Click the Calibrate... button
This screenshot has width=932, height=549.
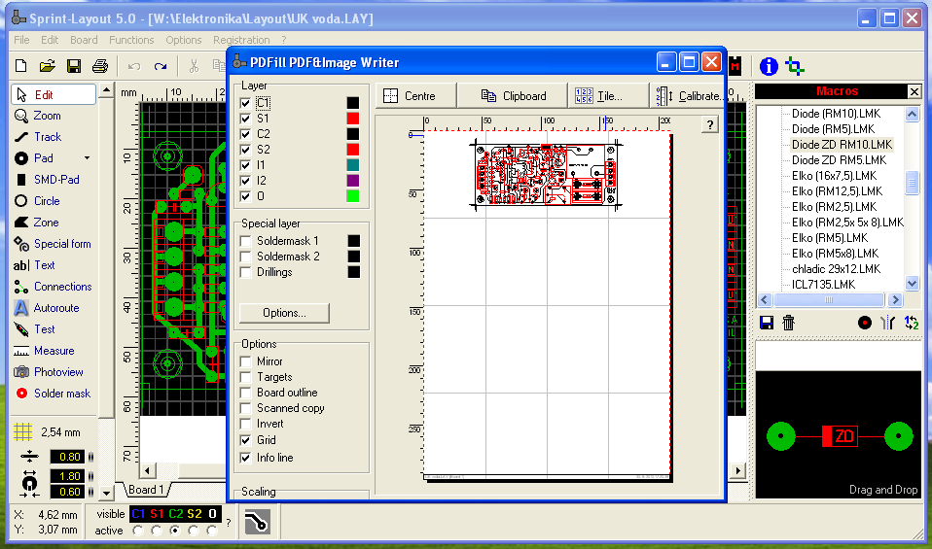(688, 95)
